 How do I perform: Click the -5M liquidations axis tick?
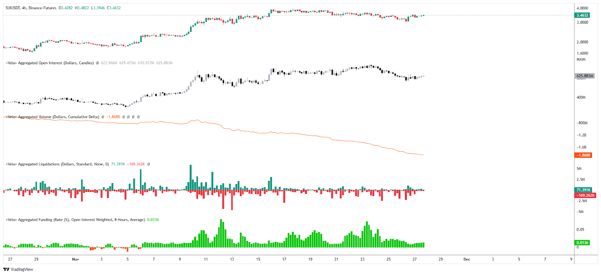tap(580, 212)
